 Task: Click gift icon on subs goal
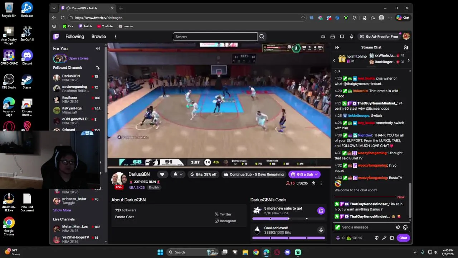[321, 211]
